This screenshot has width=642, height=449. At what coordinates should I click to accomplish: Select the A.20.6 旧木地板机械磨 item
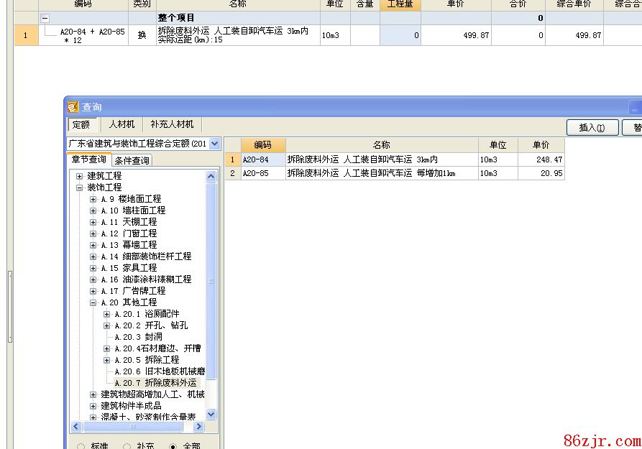pyautogui.click(x=159, y=371)
